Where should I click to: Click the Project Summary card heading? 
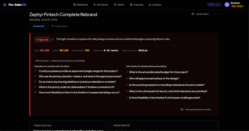click(x=42, y=125)
